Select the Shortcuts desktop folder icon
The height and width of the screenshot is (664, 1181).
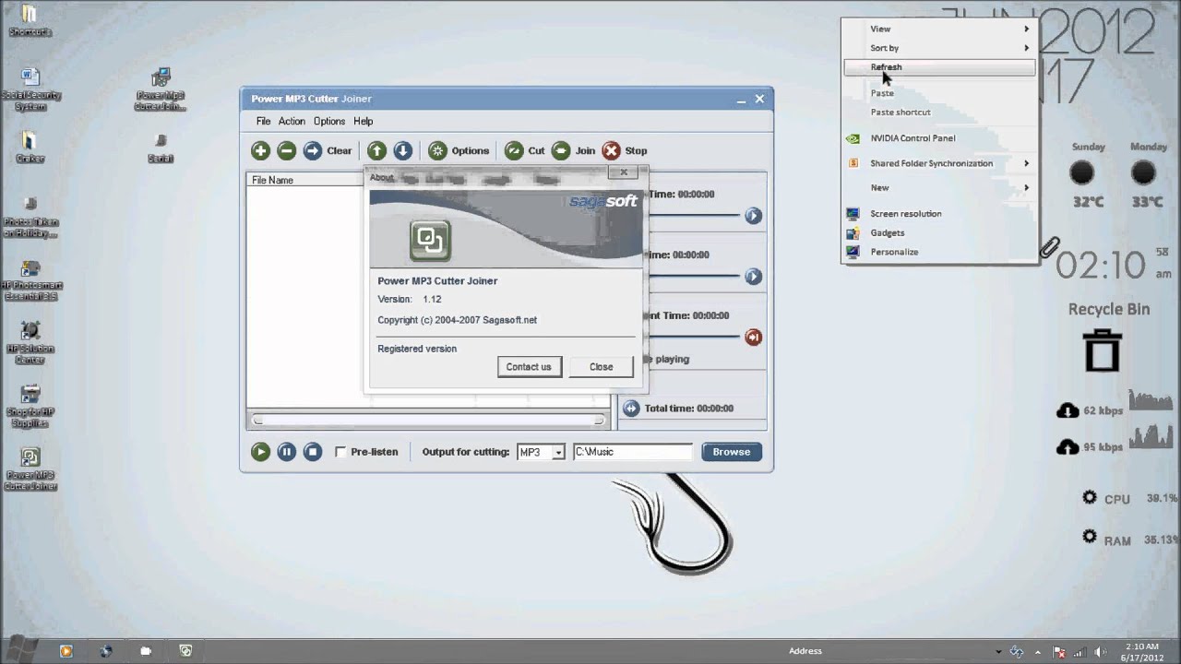tap(30, 20)
